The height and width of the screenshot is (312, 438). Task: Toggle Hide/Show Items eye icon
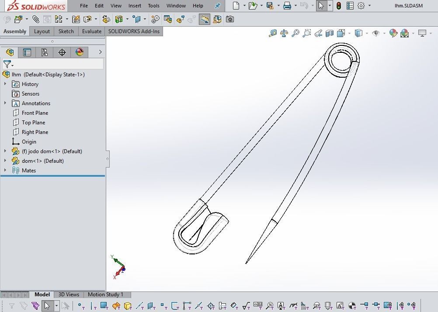tap(376, 33)
